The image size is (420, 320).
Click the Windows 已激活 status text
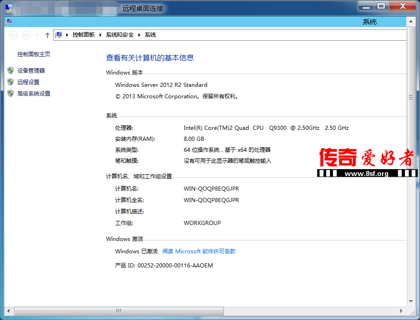[136, 251]
